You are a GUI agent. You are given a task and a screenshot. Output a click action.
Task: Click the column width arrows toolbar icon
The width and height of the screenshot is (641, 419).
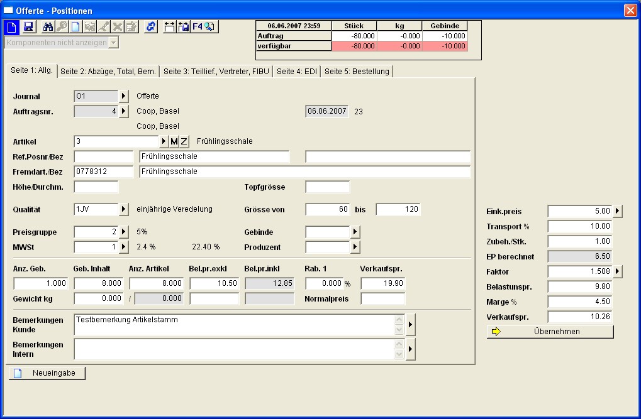(x=169, y=27)
